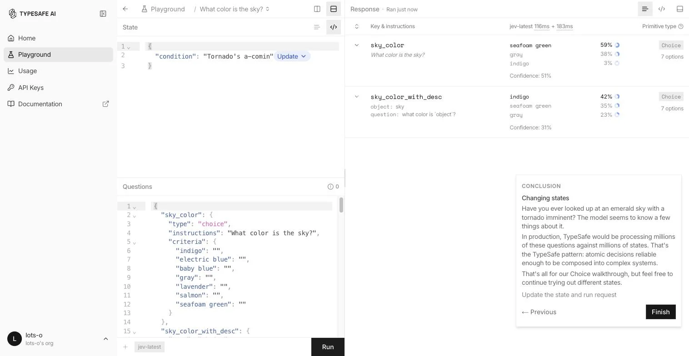
Task: Expand the lots-o account menu
Action: point(106,339)
